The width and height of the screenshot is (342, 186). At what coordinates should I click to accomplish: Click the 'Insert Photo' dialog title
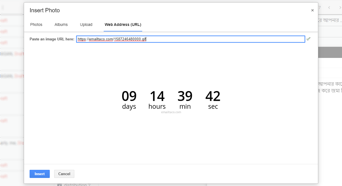tap(45, 10)
